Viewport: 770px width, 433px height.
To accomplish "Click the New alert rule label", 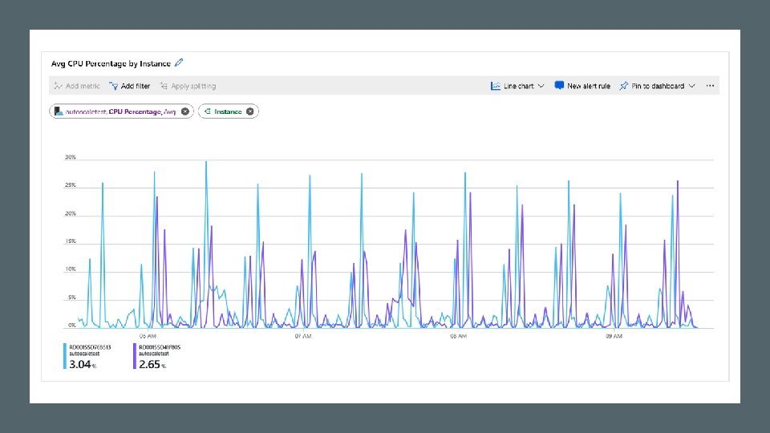I will (x=588, y=86).
